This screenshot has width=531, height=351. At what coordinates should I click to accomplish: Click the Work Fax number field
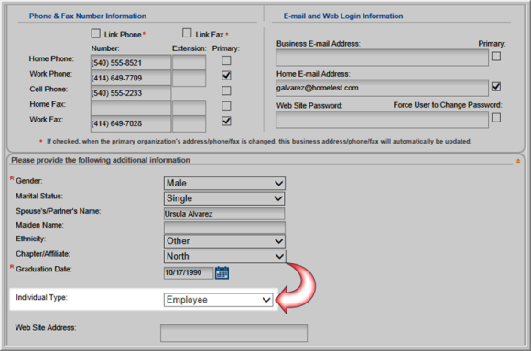tap(131, 123)
